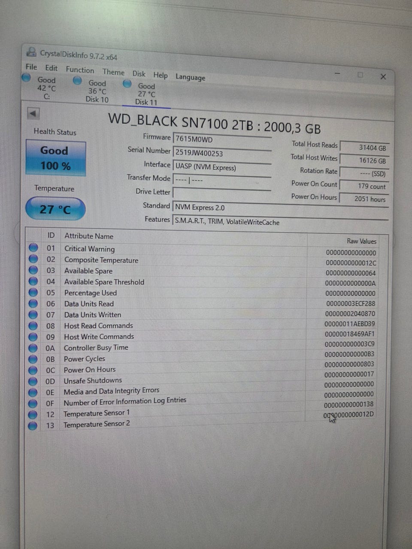Click status icon of Error Information Log Entries row
The height and width of the screenshot is (549, 412).
coord(33,404)
